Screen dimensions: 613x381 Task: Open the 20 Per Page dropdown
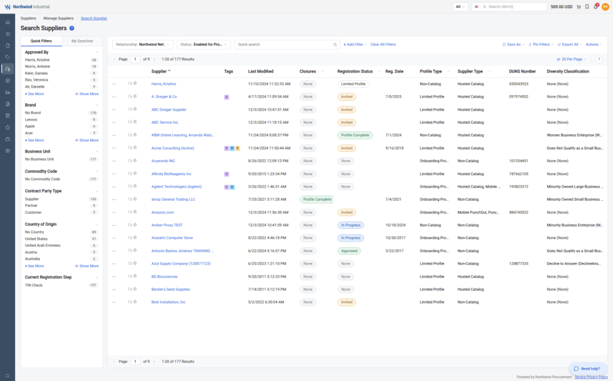coord(571,59)
